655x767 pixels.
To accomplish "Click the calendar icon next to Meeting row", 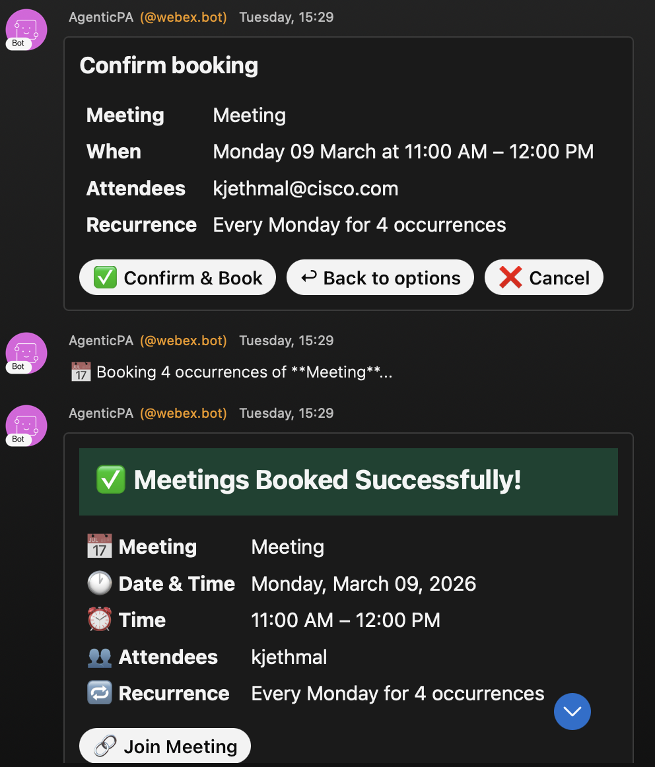I will click(x=99, y=546).
